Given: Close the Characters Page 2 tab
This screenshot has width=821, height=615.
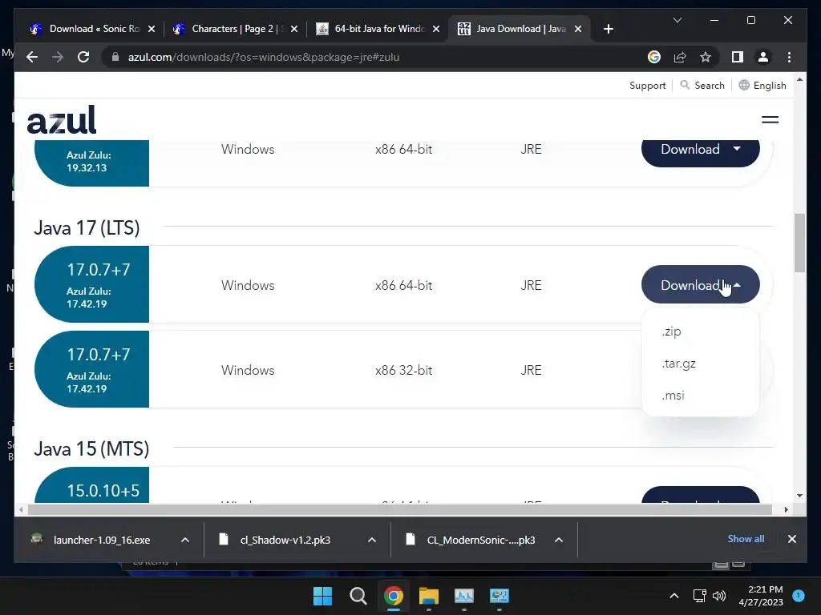Looking at the screenshot, I should tap(294, 29).
